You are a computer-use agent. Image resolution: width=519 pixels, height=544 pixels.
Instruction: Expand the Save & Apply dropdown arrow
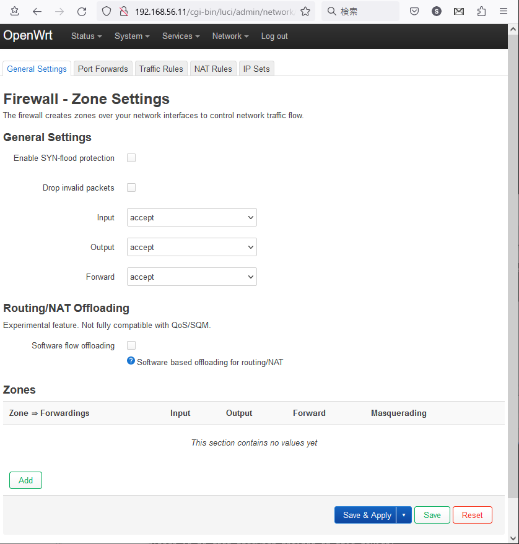[x=403, y=514]
